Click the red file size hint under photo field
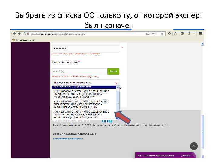Screen dimensions: 218x163 click(x=75, y=76)
